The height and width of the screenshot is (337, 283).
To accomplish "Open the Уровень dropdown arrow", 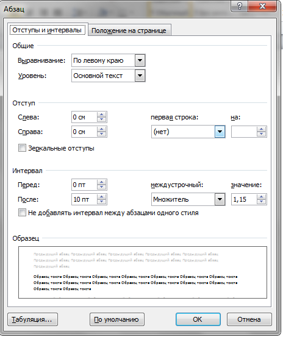I will click(140, 76).
